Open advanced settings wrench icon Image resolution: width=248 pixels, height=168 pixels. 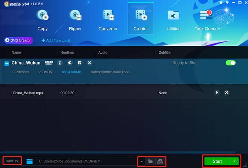click(x=69, y=63)
